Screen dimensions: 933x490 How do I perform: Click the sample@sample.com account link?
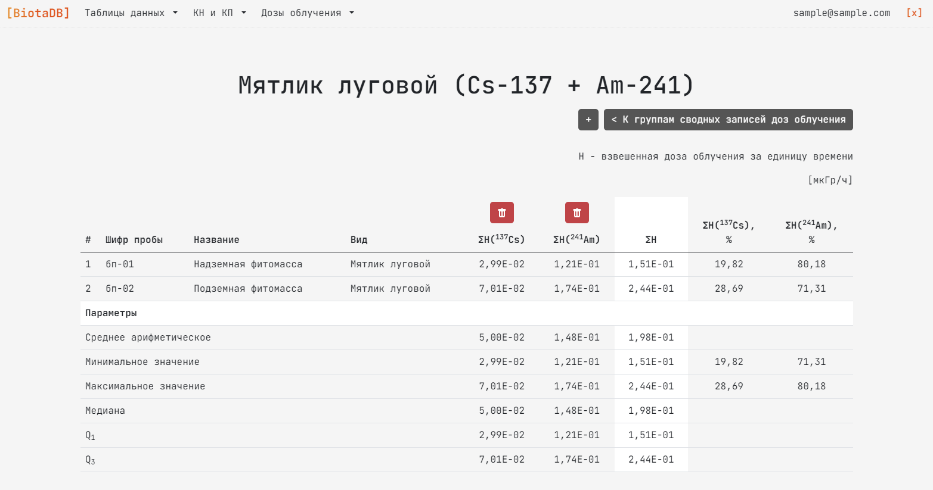point(841,13)
